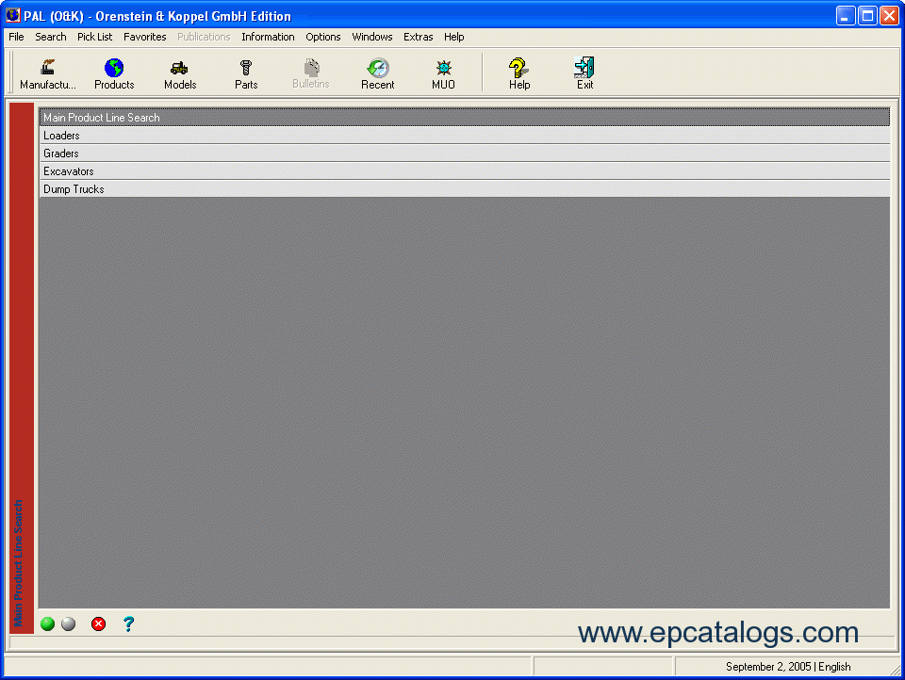Open the Favorites menu
Viewport: 905px width, 680px height.
point(144,37)
